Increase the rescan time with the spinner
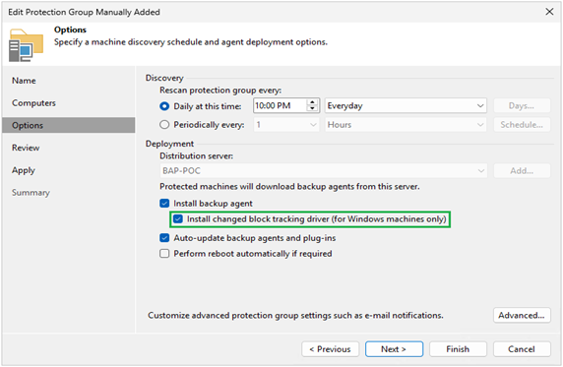 [x=312, y=102]
